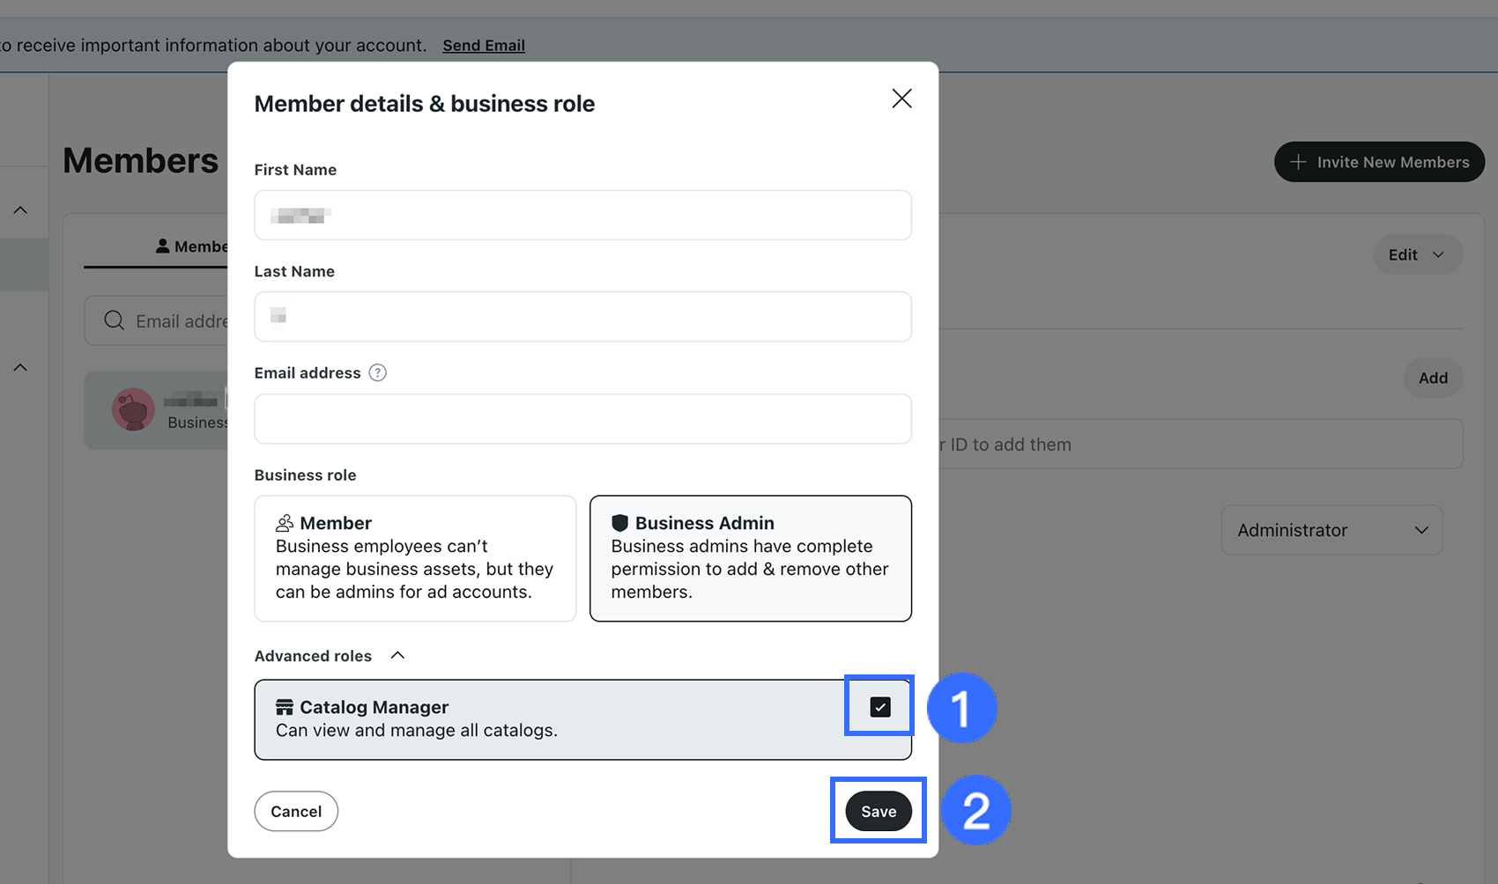Collapse the Advanced roles section
This screenshot has height=884, width=1498.
(397, 655)
